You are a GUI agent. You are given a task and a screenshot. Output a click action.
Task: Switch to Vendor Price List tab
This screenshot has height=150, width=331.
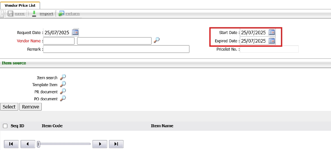pos(20,5)
